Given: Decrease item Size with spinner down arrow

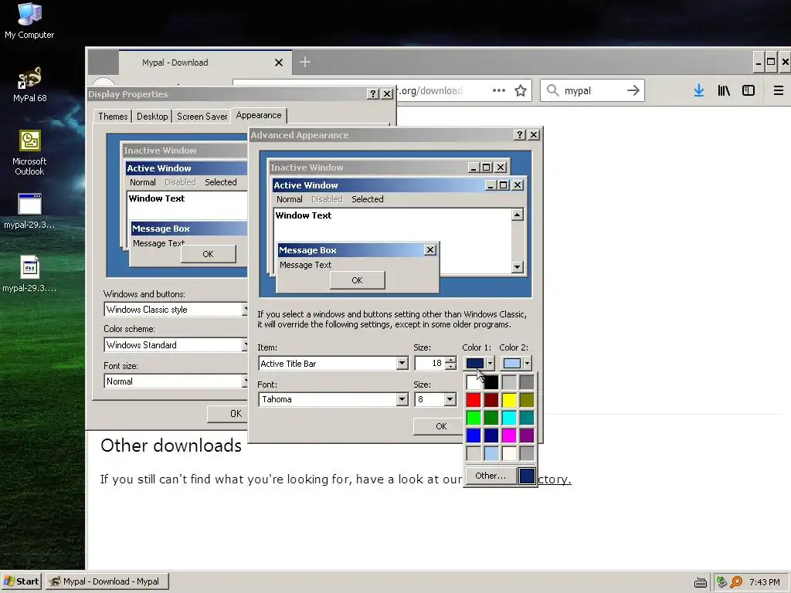Looking at the screenshot, I should (x=451, y=367).
